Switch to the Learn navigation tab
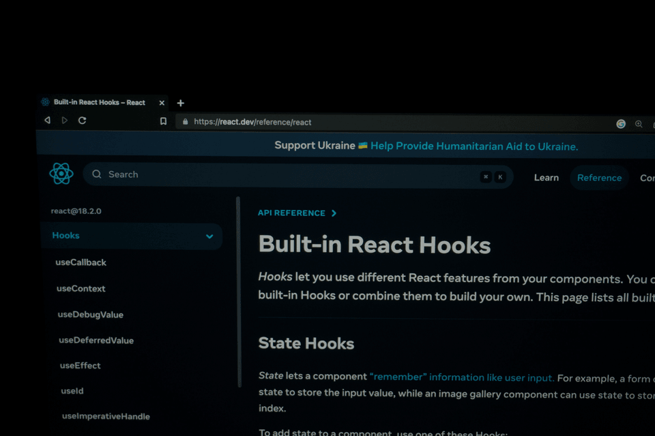The height and width of the screenshot is (436, 655). (x=546, y=178)
